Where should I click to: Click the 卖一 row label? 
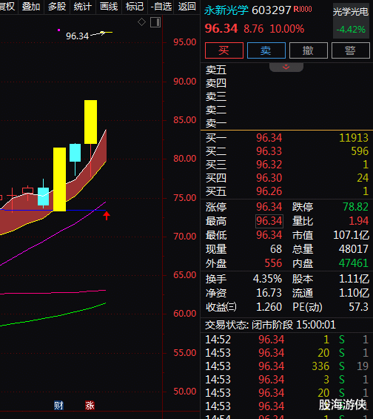tap(216, 123)
